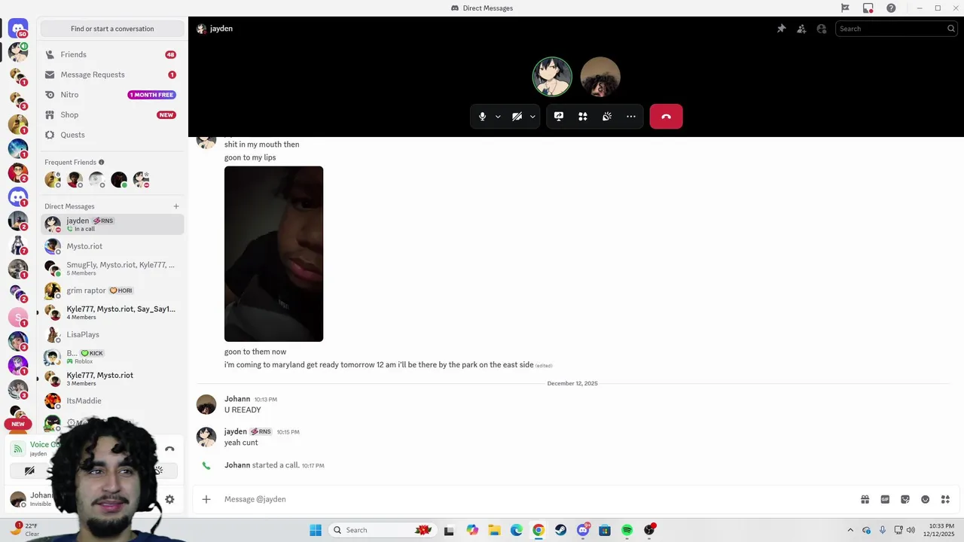Open the Kyle777, Mysto.riot 3-member group
Viewport: 964px width, 542px height.
click(112, 379)
